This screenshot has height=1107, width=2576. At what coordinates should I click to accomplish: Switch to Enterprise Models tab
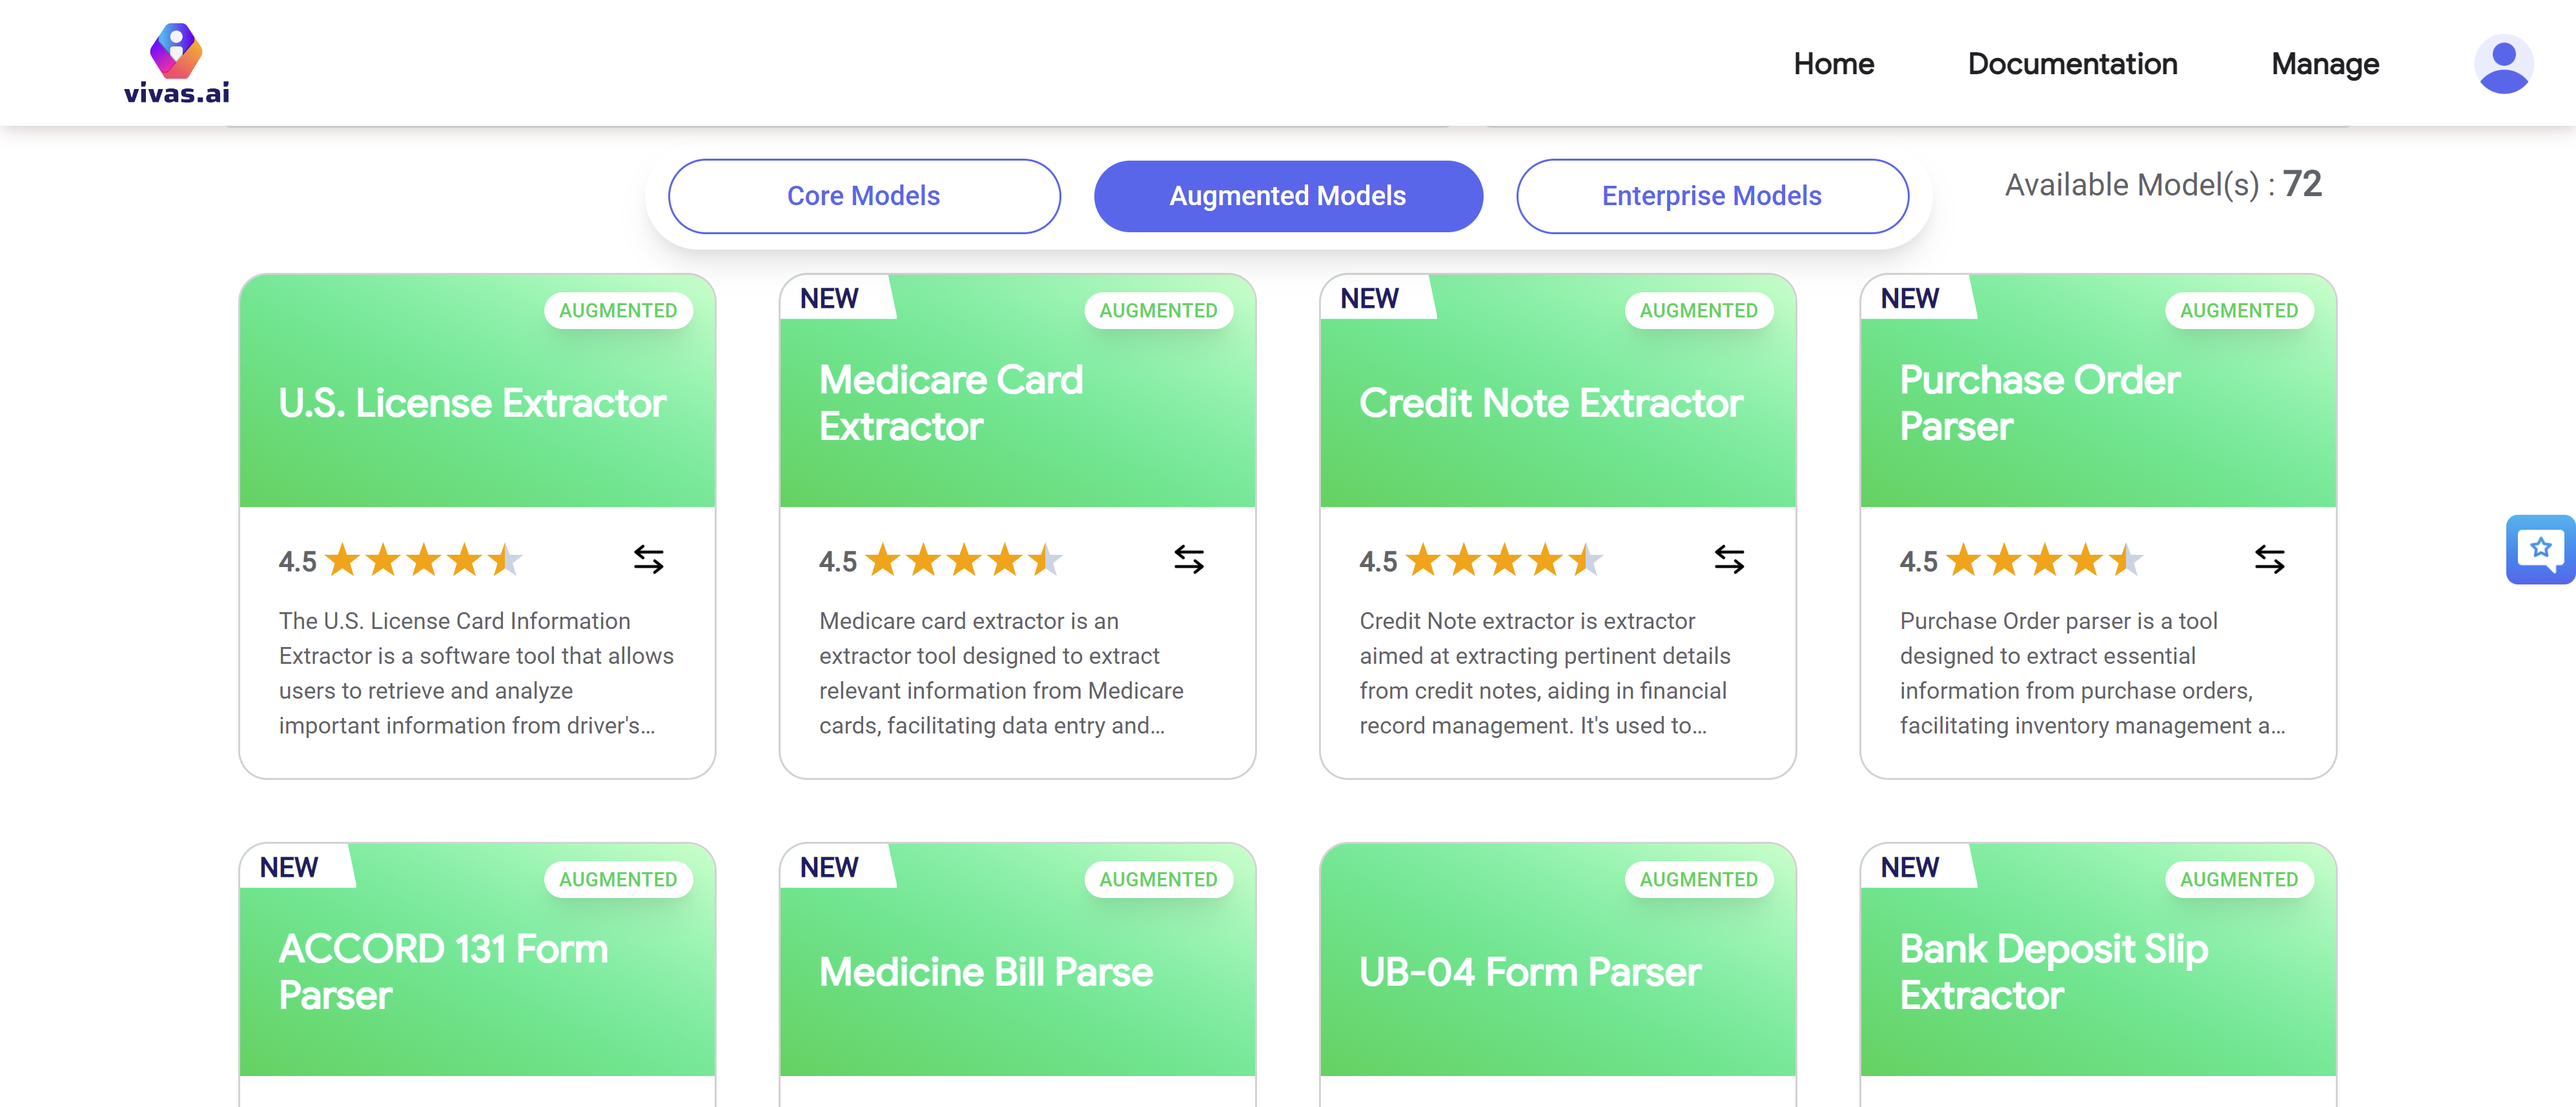click(x=1711, y=196)
